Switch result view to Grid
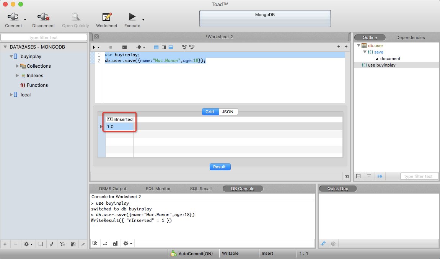The width and height of the screenshot is (440, 259). pos(210,112)
